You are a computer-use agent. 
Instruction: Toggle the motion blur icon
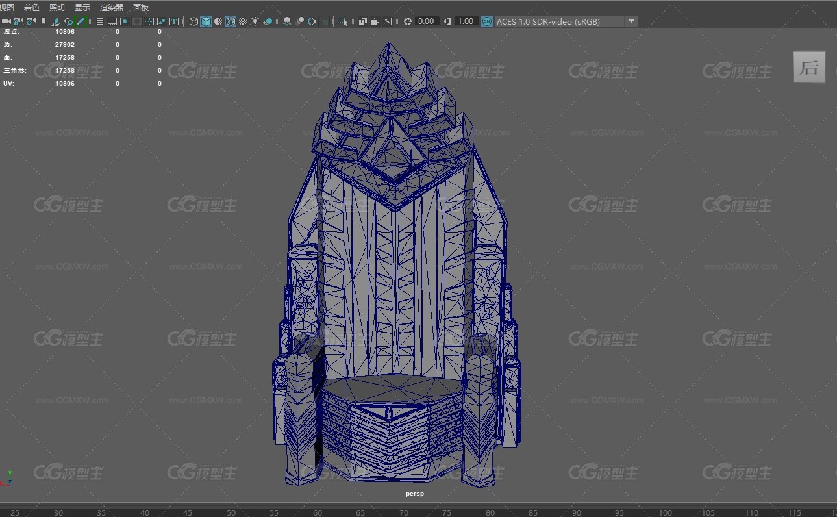pos(299,21)
